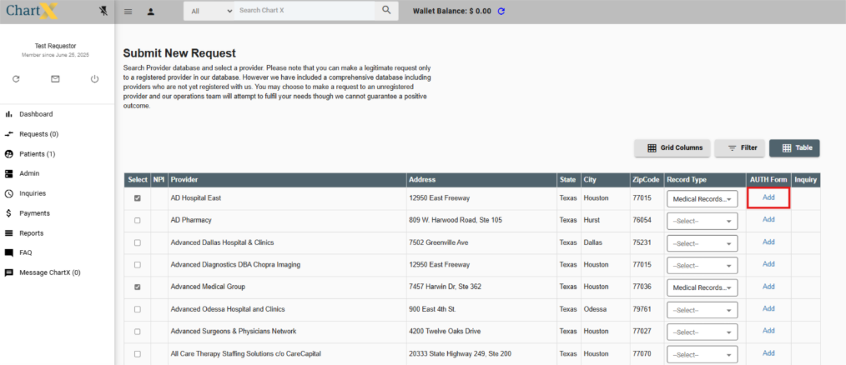Open Record Type dropdown for Advanced Surgeons
846x365 pixels.
702,332
